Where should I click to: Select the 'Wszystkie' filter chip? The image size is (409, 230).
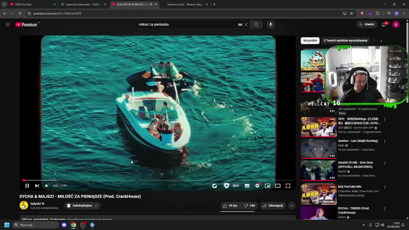coord(310,41)
